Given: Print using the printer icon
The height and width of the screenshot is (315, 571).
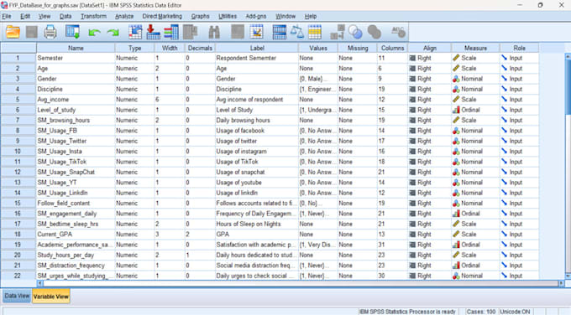Looking at the screenshot, I should click(50, 33).
